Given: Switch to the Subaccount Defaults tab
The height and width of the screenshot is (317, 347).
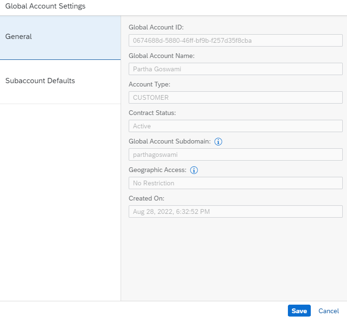Looking at the screenshot, I should [60, 81].
